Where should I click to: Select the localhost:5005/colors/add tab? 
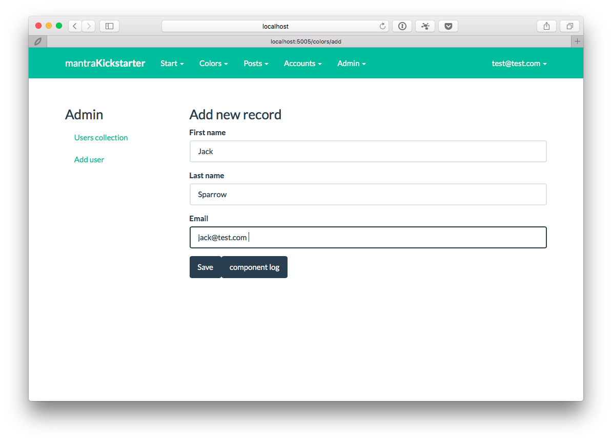click(x=306, y=41)
